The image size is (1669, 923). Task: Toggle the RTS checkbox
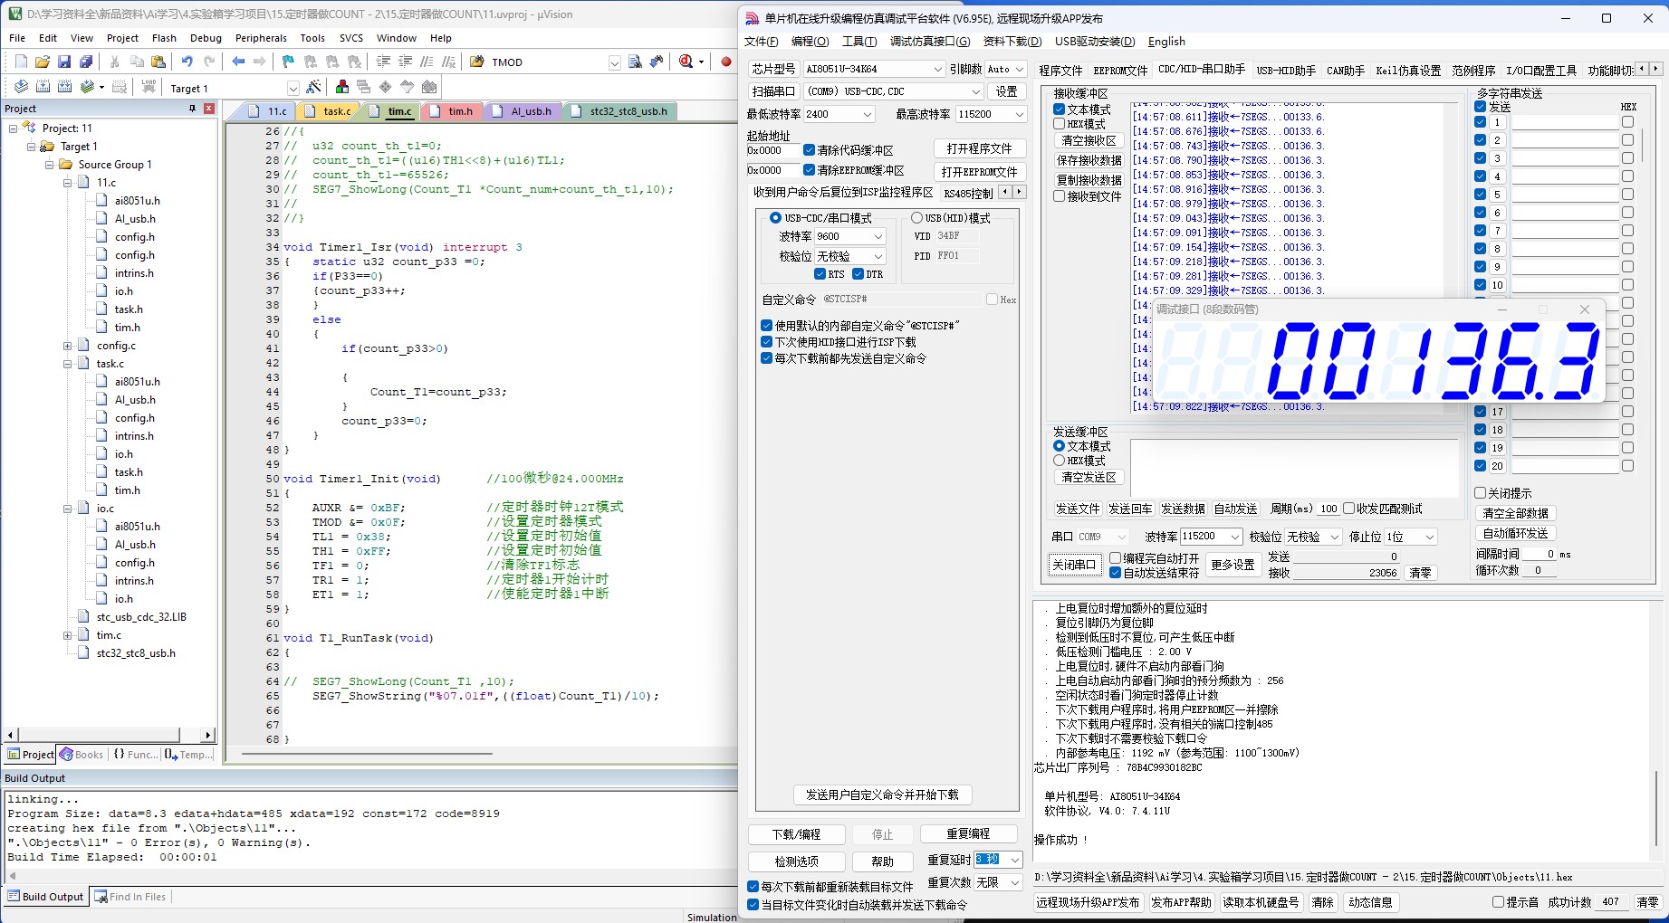pyautogui.click(x=820, y=274)
